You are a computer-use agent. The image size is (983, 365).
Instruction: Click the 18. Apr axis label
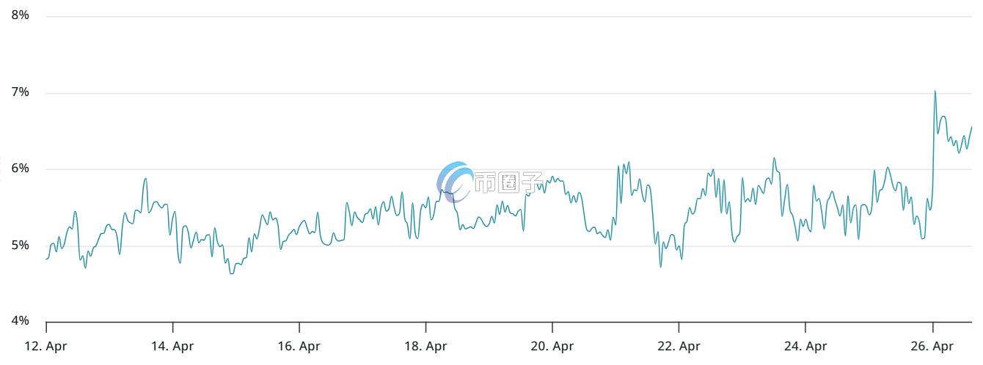point(426,346)
